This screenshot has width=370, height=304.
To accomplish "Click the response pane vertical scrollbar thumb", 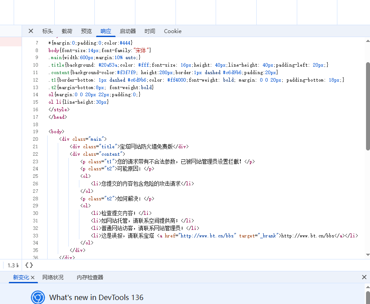I will (x=367, y=106).
